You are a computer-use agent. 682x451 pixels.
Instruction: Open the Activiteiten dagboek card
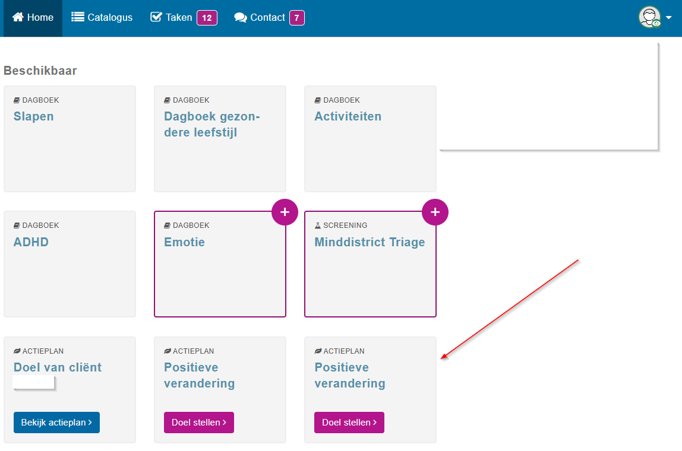(x=370, y=139)
